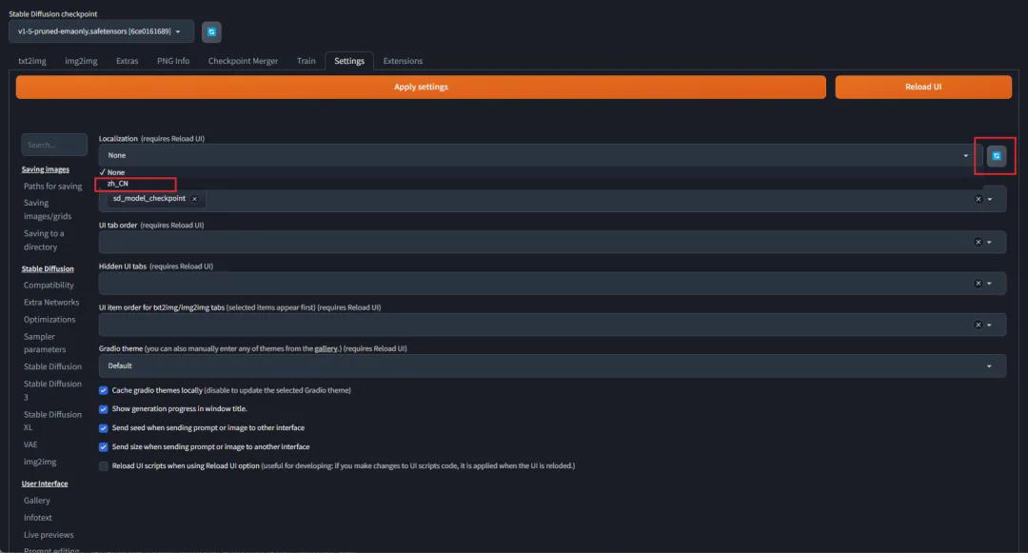The width and height of the screenshot is (1028, 553).
Task: Open the Stable Diffusion checkpoint dropdown
Action: click(x=101, y=31)
